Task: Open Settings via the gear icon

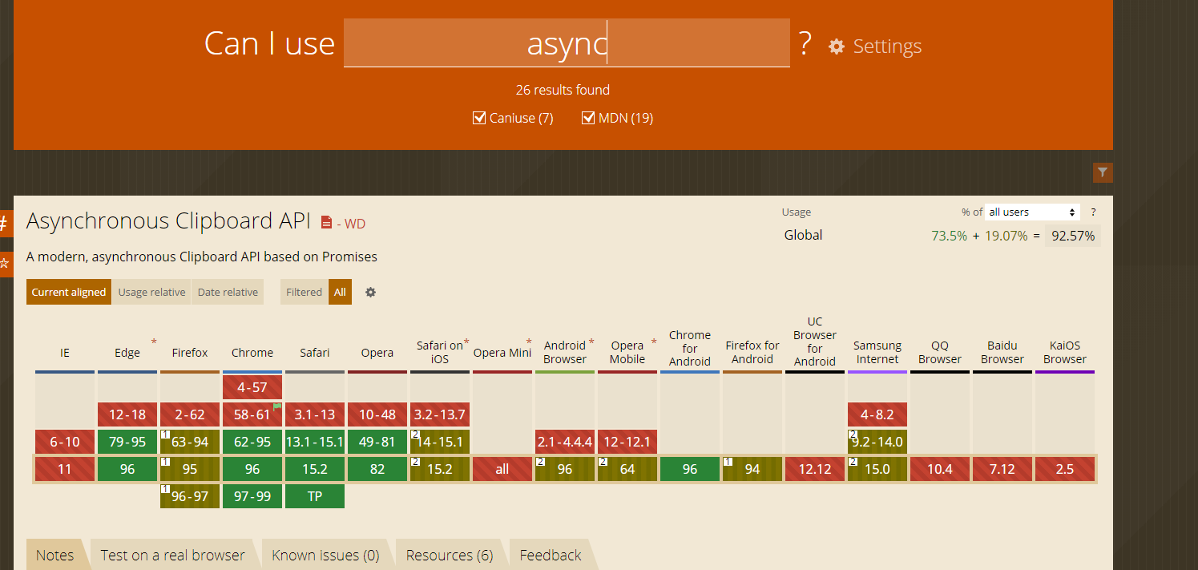Action: pos(837,46)
